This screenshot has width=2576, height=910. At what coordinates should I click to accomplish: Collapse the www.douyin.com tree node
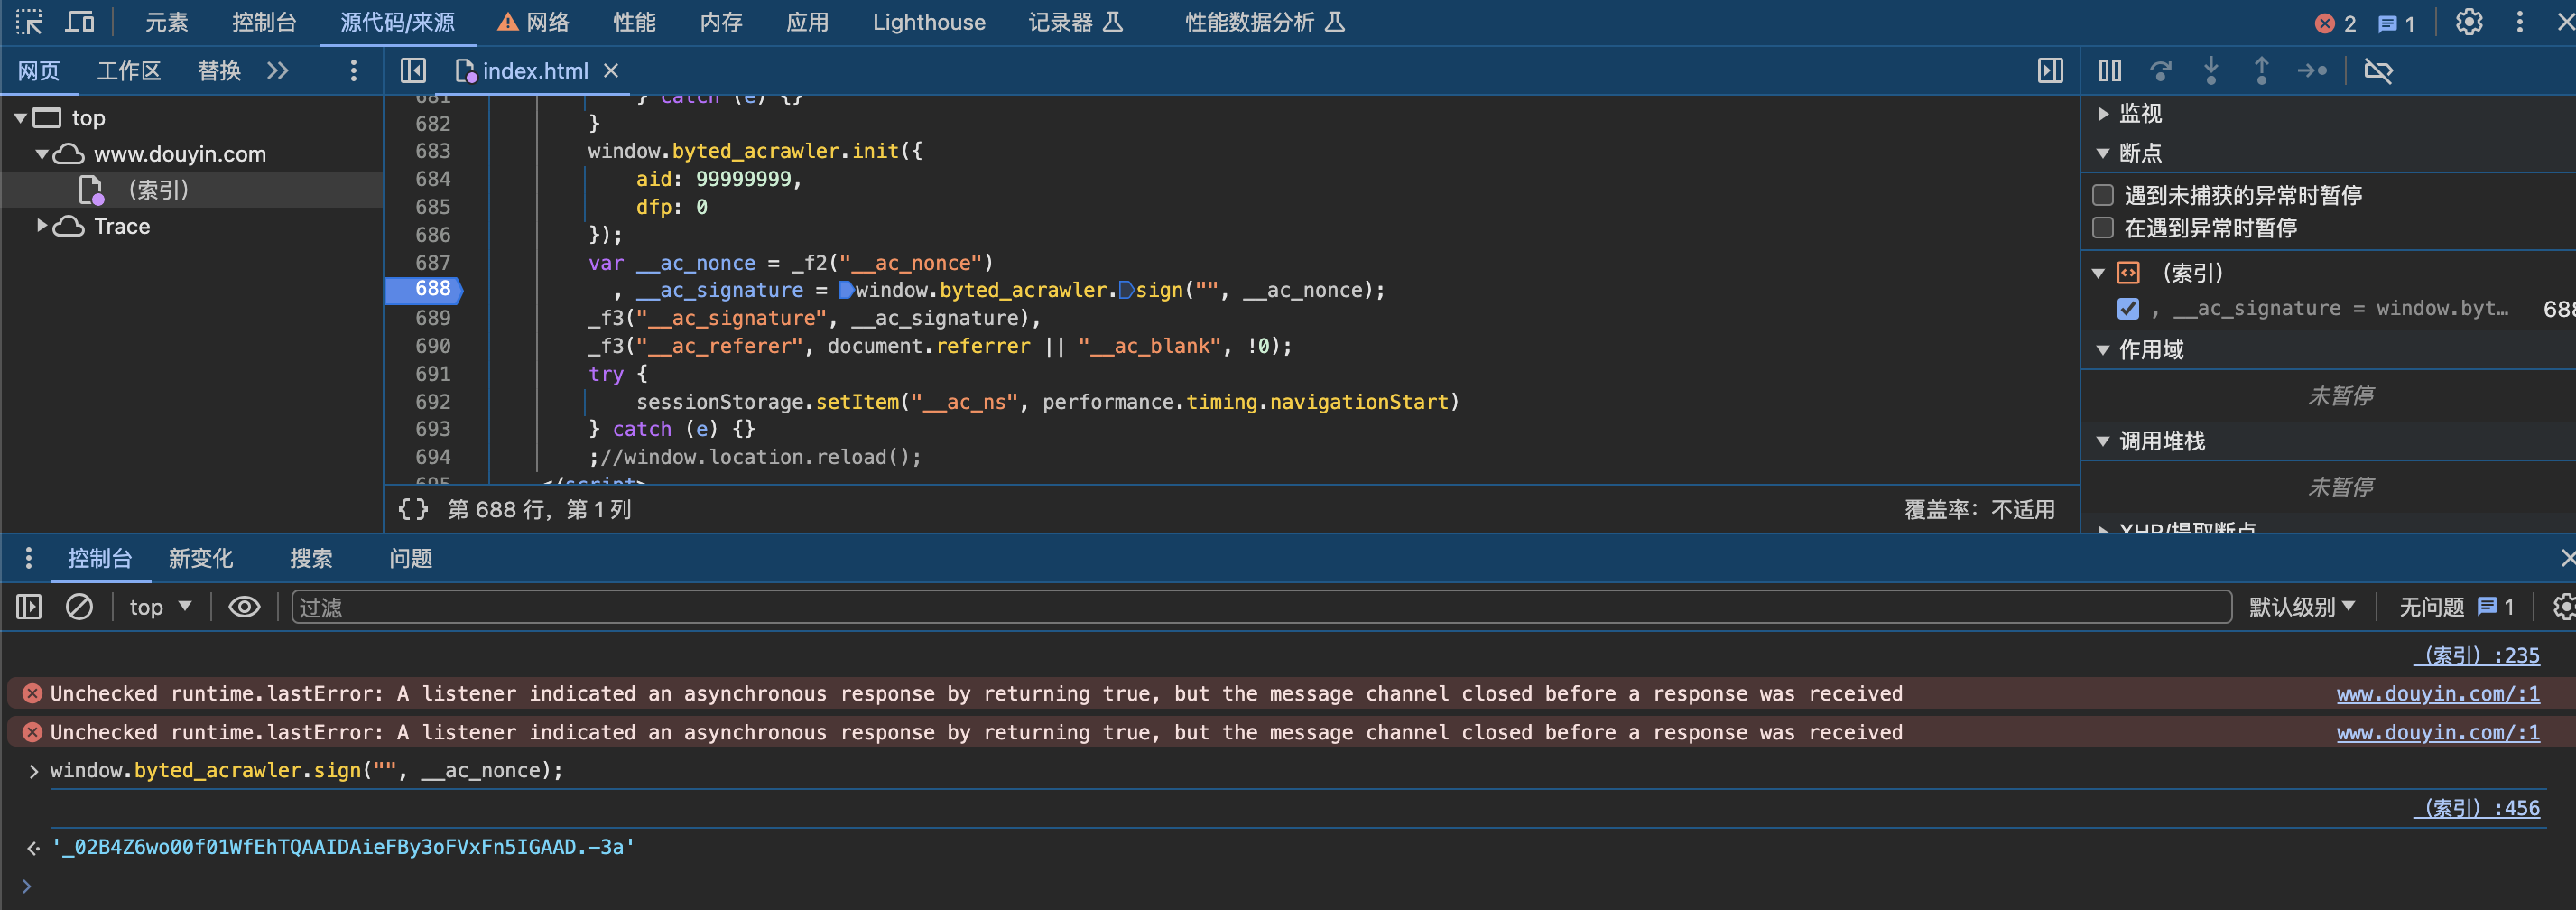click(43, 153)
